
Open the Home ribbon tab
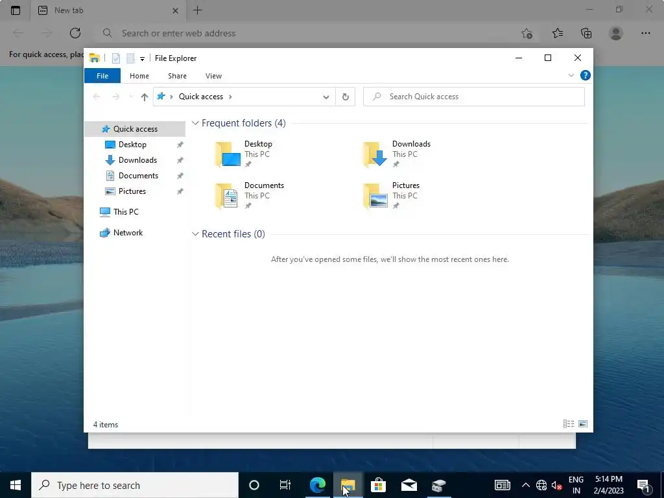coord(139,76)
